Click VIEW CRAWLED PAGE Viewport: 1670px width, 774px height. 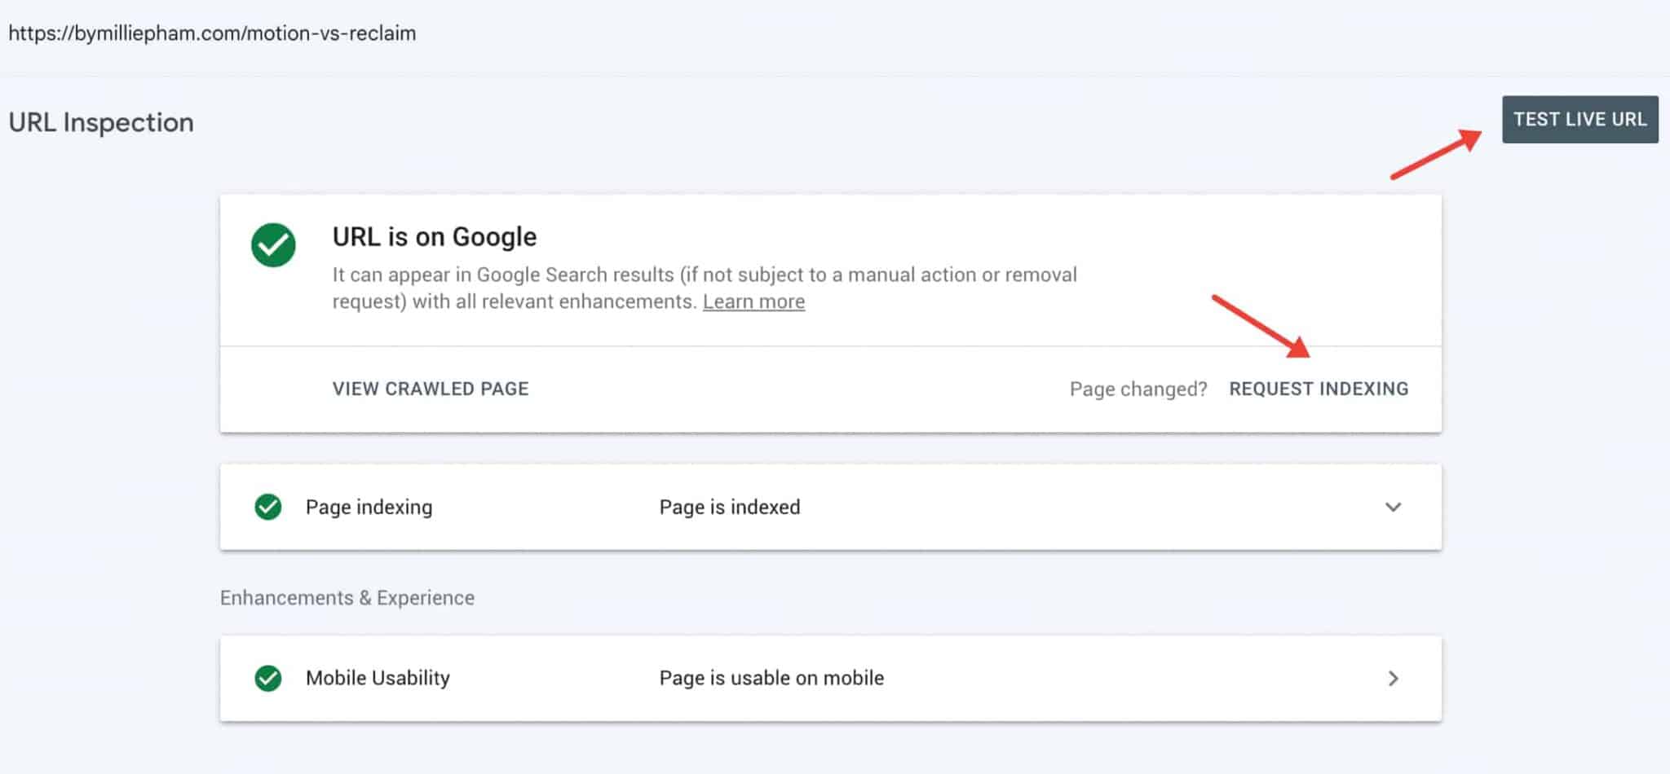430,389
